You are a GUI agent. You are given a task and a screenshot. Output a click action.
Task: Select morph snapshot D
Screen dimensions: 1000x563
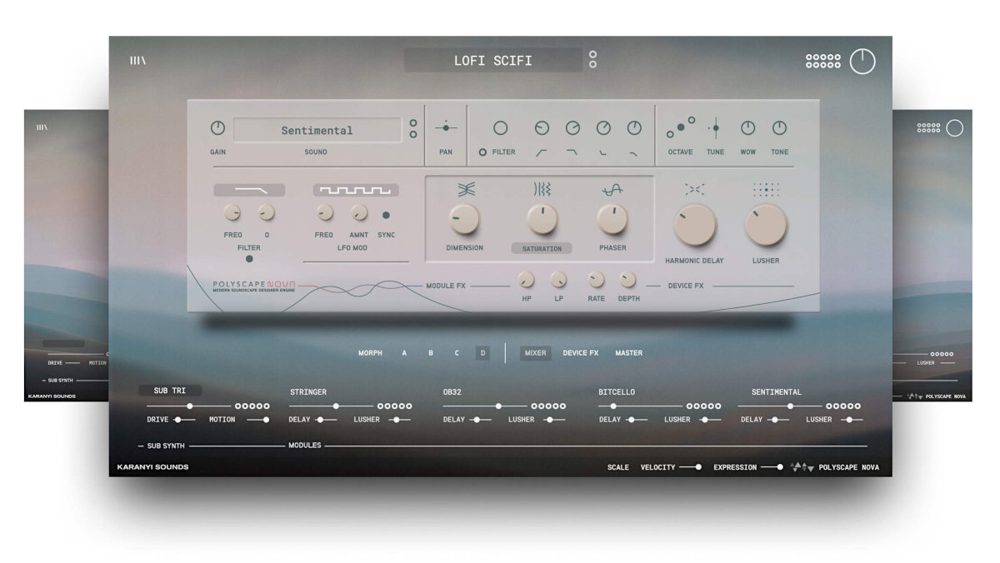[482, 352]
